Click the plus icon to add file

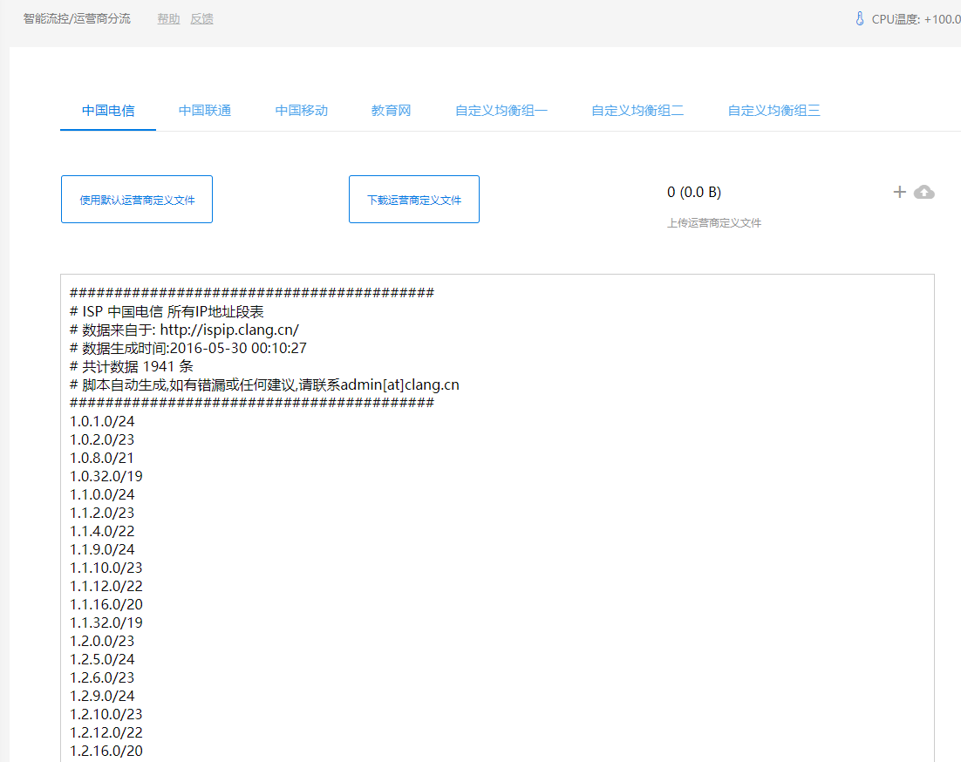coord(899,192)
